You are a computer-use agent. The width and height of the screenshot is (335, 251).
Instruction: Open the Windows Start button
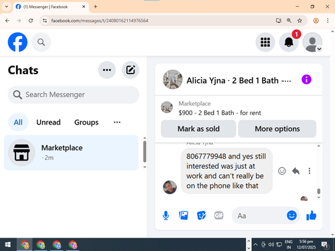pyautogui.click(x=8, y=245)
